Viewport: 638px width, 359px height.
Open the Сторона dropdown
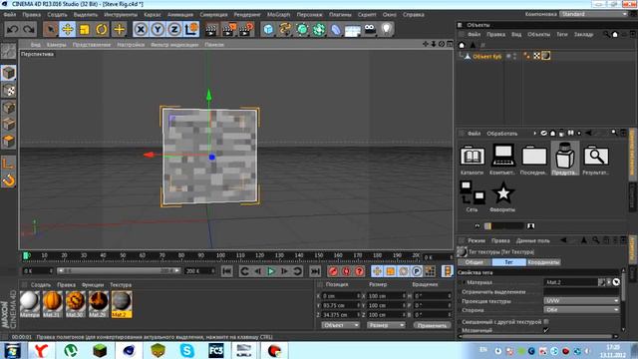tap(581, 310)
